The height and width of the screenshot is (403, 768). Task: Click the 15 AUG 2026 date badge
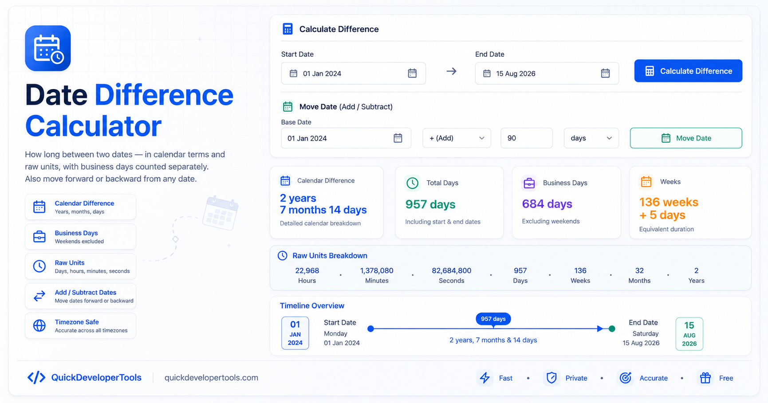(x=689, y=334)
